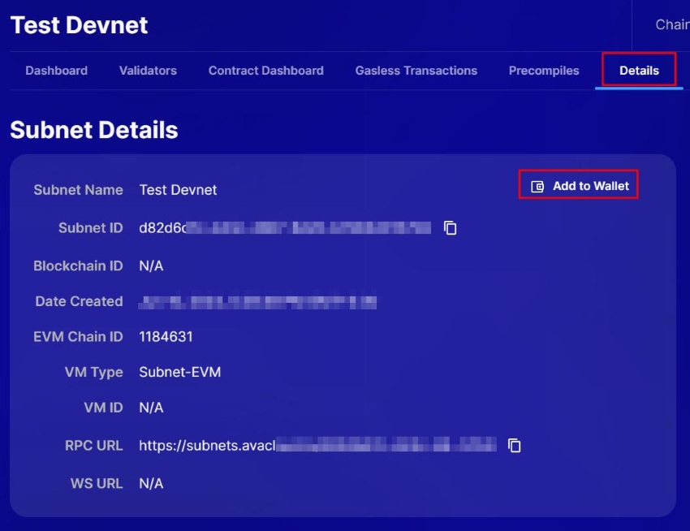Select the copy icon beside the RPC URL

tap(515, 445)
